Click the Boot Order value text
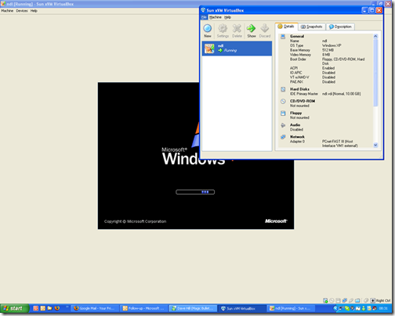This screenshot has height=316, width=395. point(343,61)
